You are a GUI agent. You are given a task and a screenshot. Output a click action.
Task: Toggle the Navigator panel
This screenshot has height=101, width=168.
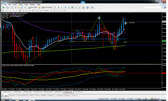[x=19, y=8]
